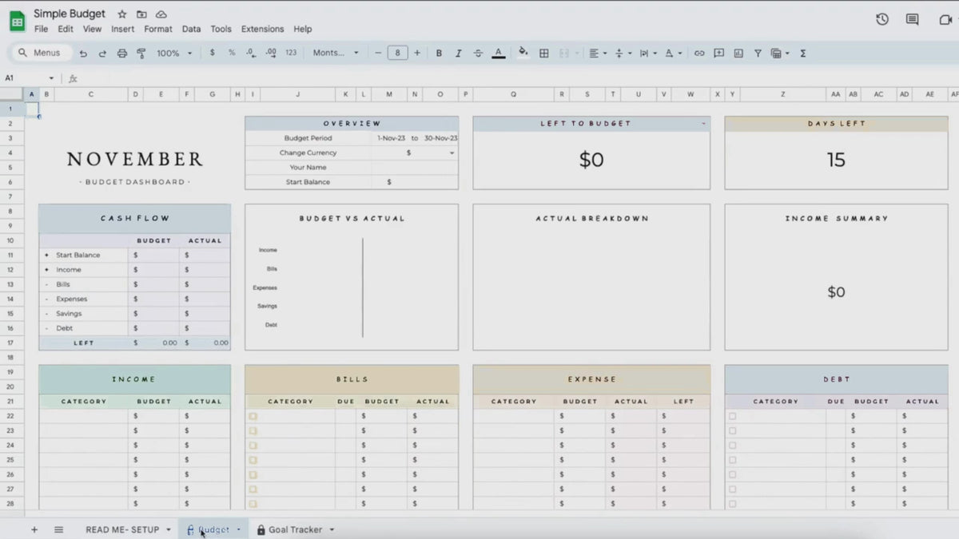Create a filter with the funnel icon
959x539 pixels.
tap(758, 54)
